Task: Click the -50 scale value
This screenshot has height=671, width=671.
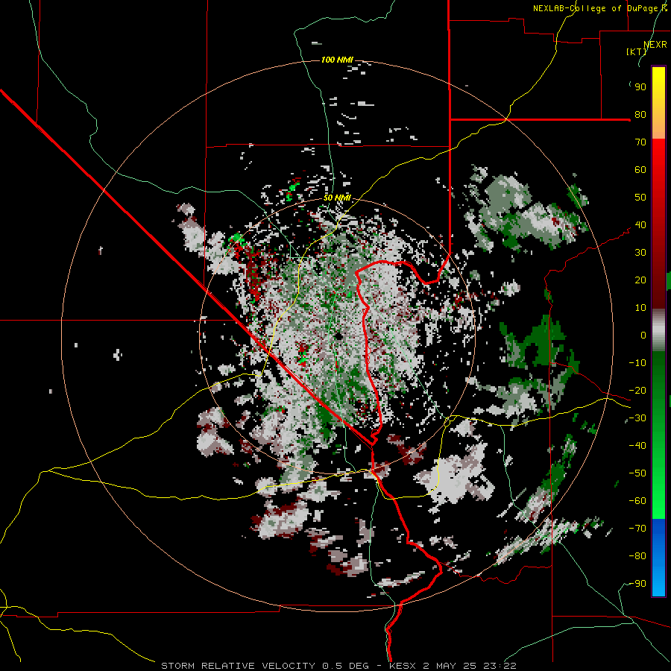Action: pyautogui.click(x=637, y=473)
